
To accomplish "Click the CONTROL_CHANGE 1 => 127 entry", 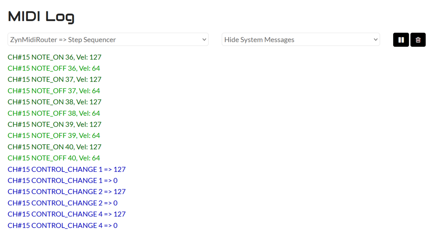I will click(x=66, y=169).
